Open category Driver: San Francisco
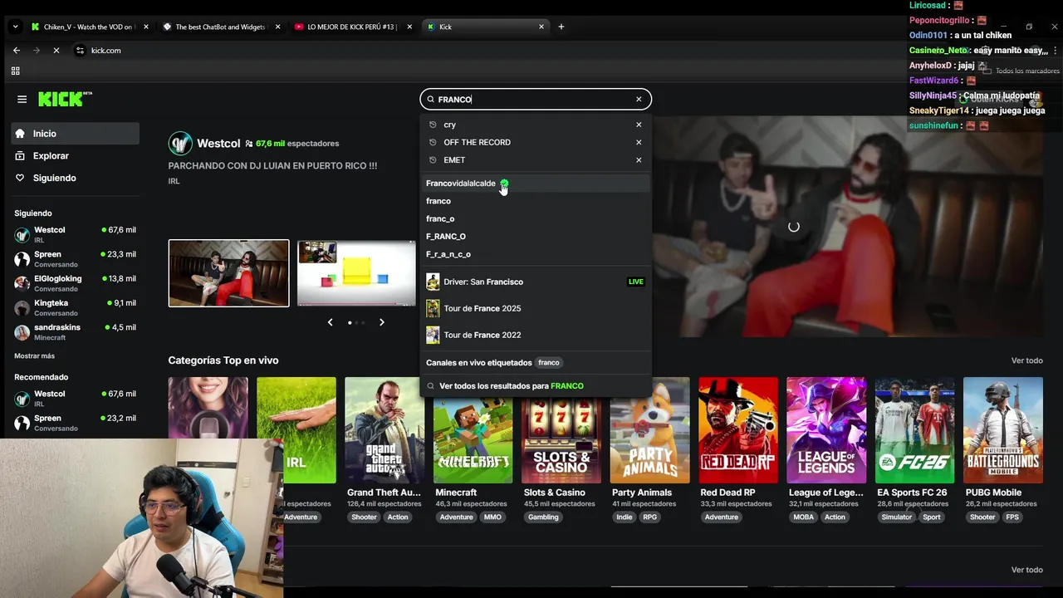This screenshot has height=598, width=1063. (x=536, y=282)
